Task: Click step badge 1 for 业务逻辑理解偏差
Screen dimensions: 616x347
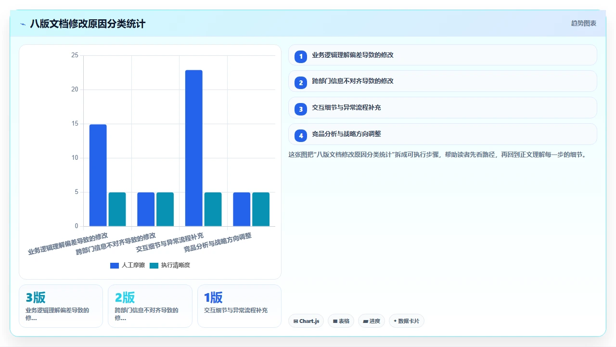Action: click(301, 56)
